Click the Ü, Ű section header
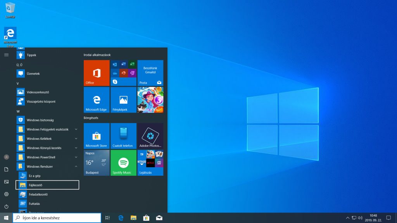Viewport: 397px width, 223px height. 19,65
